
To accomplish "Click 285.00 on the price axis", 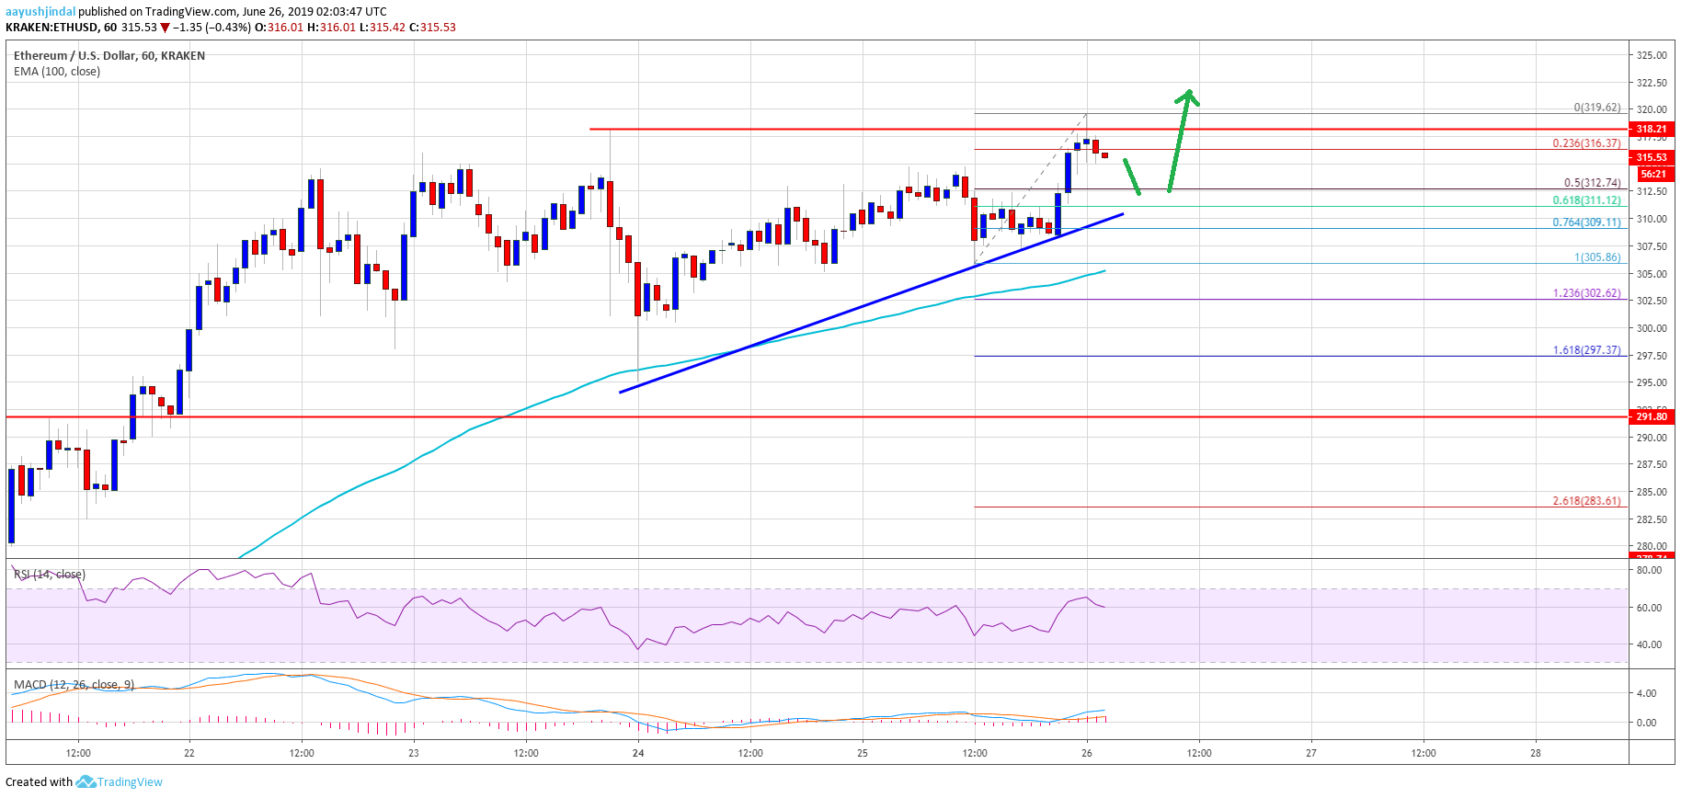I will tap(1652, 492).
